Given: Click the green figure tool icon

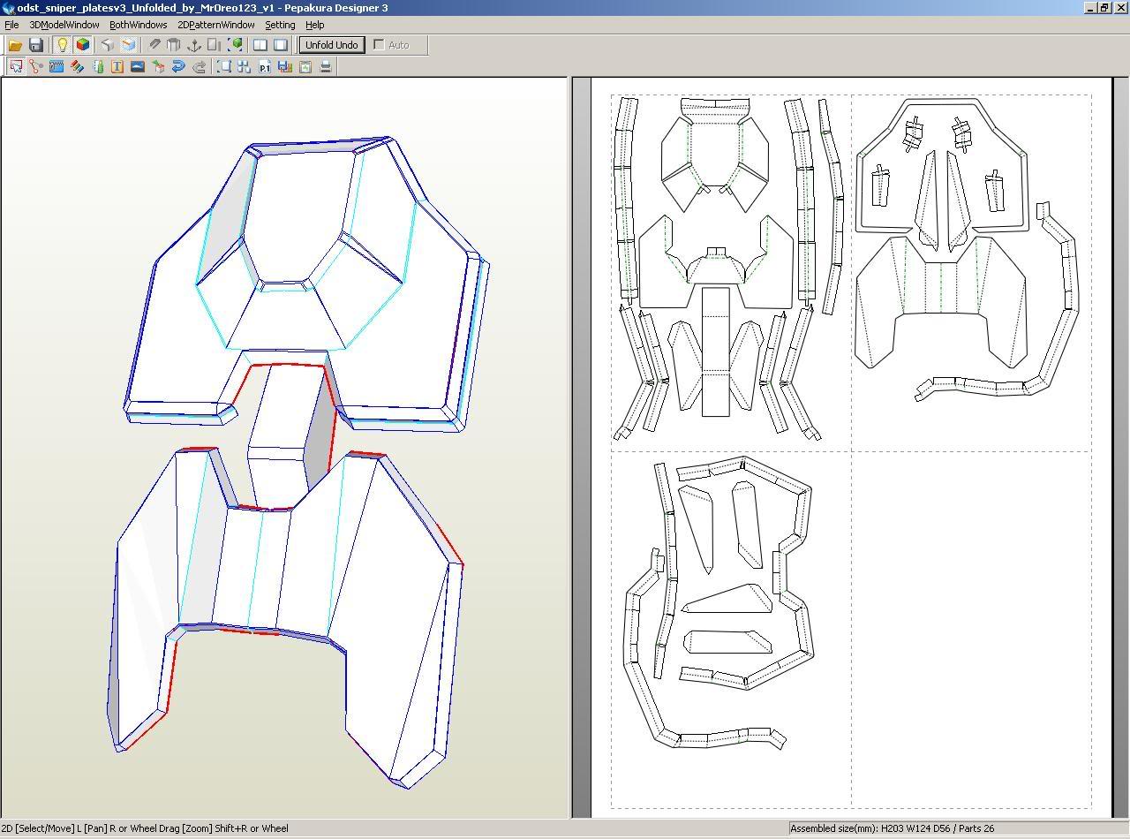Looking at the screenshot, I should [x=97, y=66].
